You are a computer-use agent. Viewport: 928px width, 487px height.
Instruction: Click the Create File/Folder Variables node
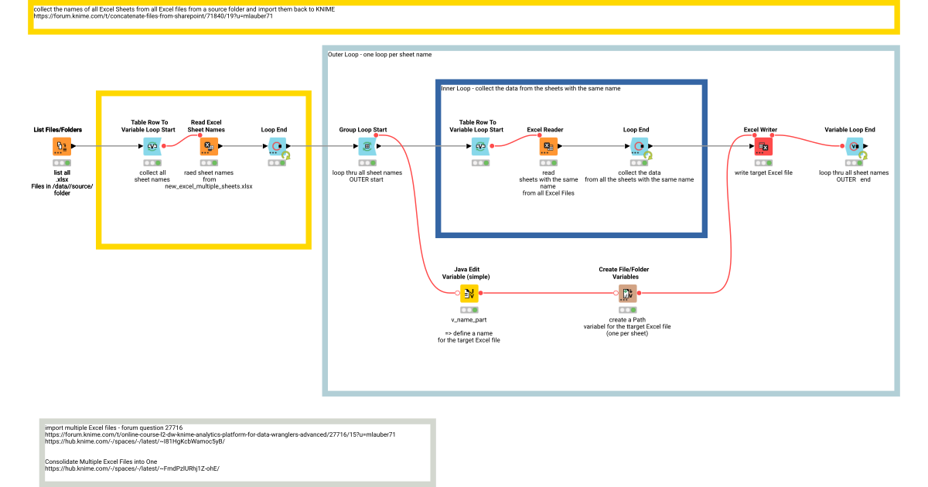[627, 293]
